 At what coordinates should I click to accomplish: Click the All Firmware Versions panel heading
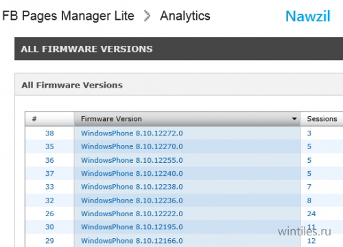pyautogui.click(x=72, y=85)
